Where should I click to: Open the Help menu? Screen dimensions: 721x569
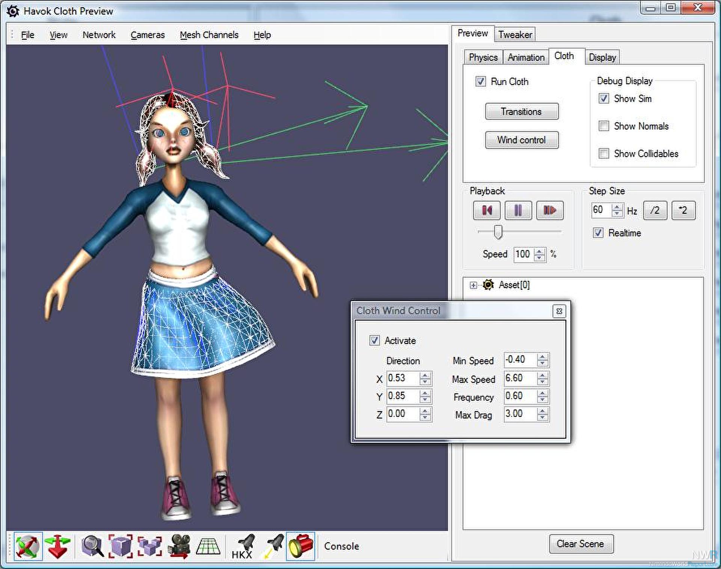click(262, 35)
